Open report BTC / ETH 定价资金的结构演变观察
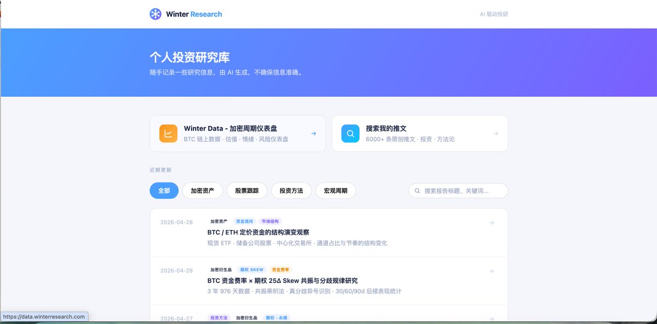The height and width of the screenshot is (324, 657). coord(258,232)
